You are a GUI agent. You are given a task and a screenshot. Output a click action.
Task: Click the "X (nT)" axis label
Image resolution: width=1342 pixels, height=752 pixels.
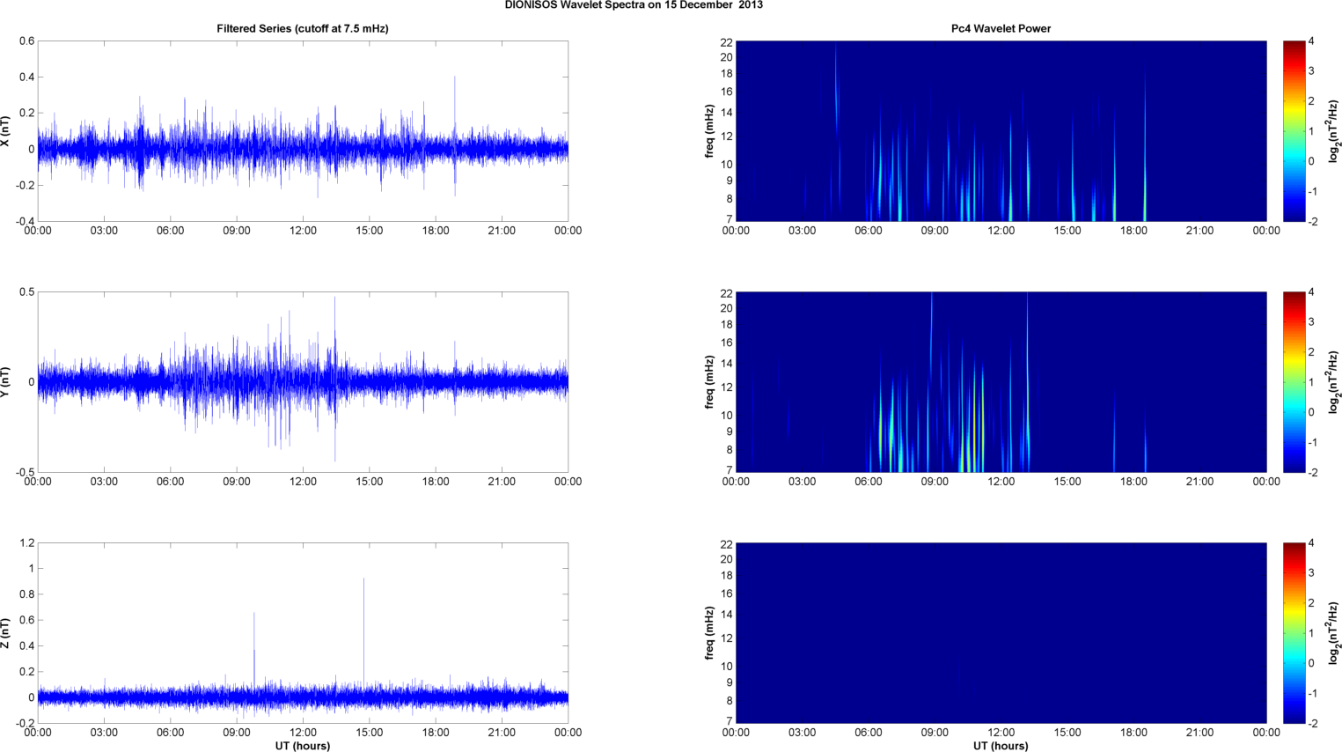6,131
